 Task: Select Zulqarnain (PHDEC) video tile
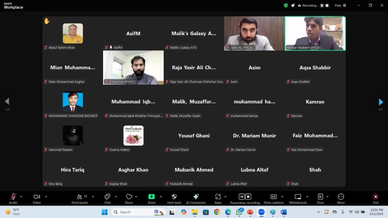click(133, 67)
